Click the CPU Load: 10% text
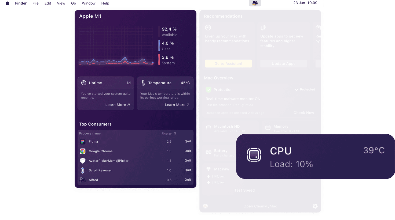Viewport: 395px width, 220px height. click(x=291, y=164)
